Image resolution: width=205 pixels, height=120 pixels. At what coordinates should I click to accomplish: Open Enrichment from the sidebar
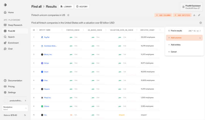point(13,43)
